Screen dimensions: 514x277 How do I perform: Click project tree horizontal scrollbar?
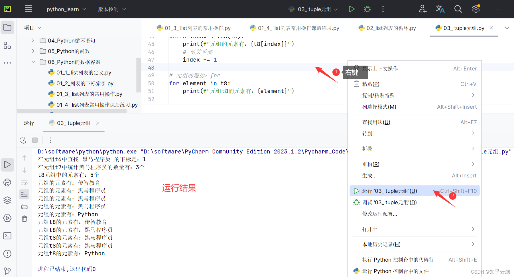[72, 111]
